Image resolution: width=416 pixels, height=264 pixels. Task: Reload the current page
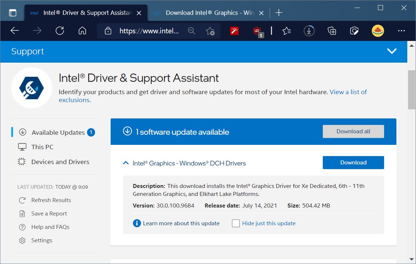coord(59,31)
